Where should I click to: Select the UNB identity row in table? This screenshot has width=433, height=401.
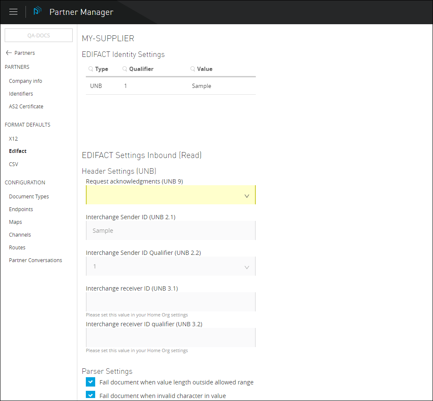pyautogui.click(x=170, y=86)
